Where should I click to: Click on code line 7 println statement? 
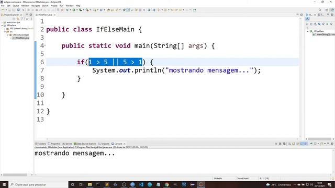pyautogui.click(x=176, y=70)
